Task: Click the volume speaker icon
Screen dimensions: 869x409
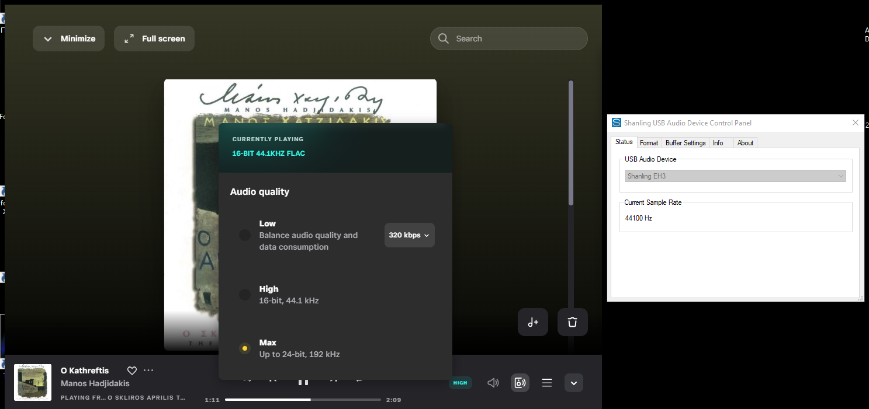Action: [x=493, y=383]
